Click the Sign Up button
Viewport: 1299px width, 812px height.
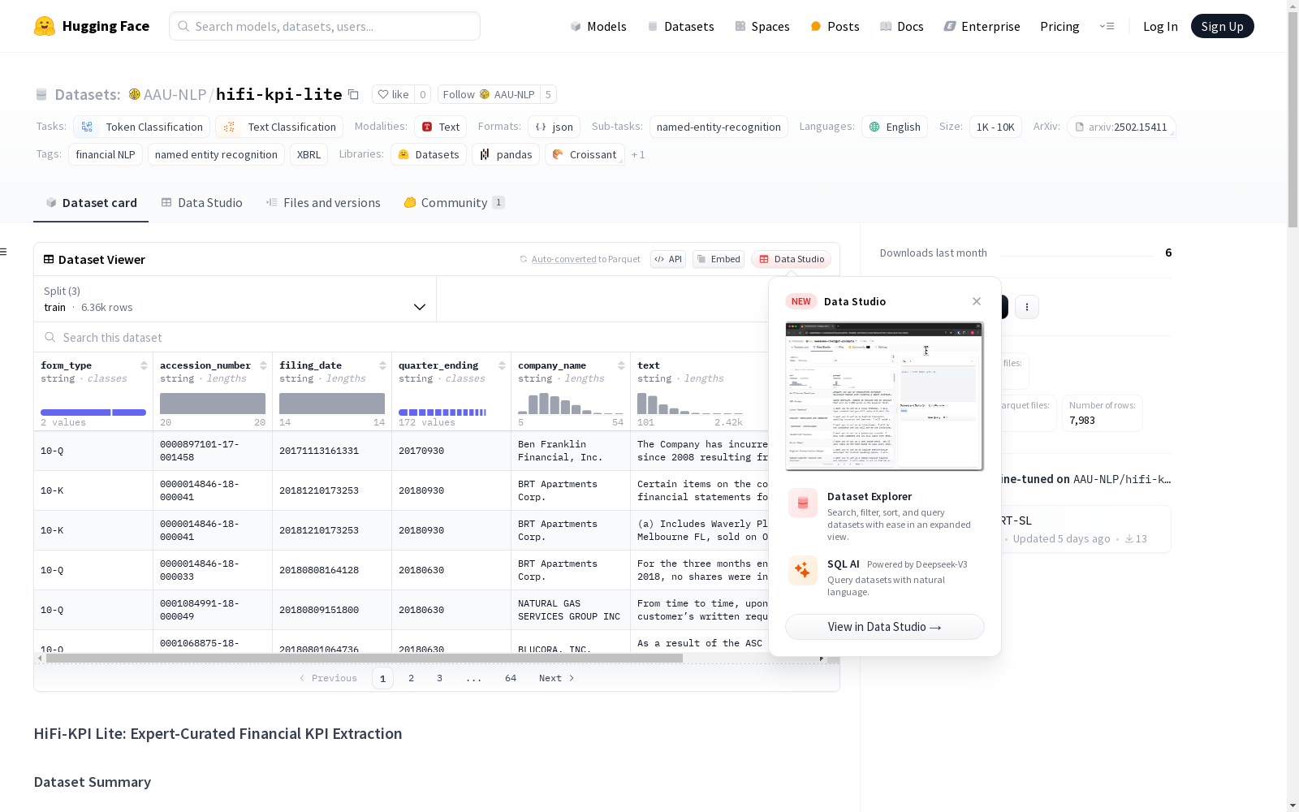point(1223,26)
